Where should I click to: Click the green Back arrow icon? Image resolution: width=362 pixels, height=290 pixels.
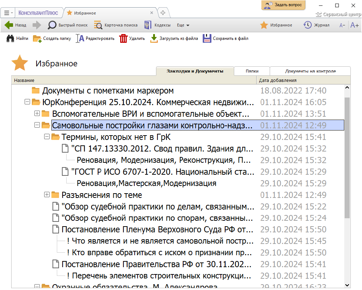coord(9,25)
